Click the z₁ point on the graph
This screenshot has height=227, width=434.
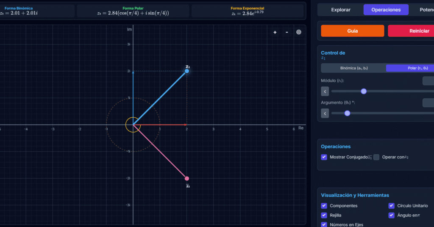tap(187, 71)
